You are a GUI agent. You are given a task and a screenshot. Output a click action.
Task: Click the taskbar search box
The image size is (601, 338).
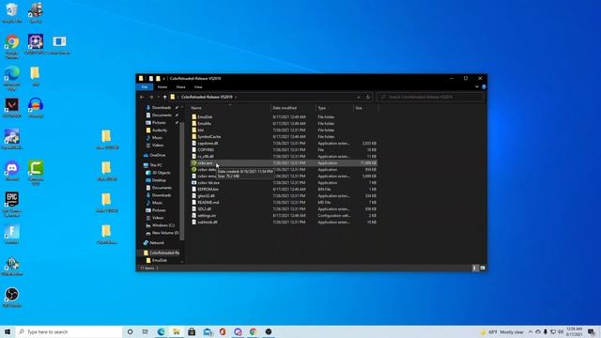(x=69, y=331)
